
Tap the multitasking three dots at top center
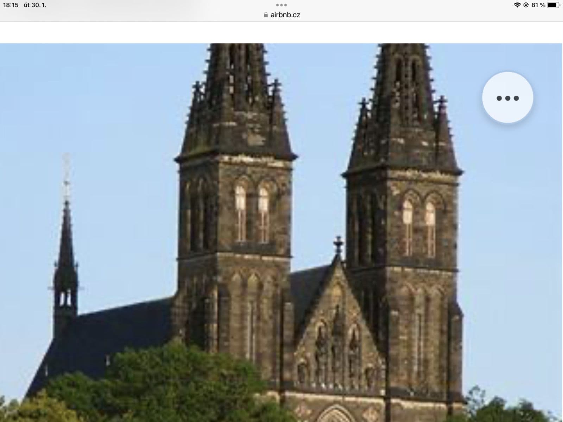tap(281, 5)
